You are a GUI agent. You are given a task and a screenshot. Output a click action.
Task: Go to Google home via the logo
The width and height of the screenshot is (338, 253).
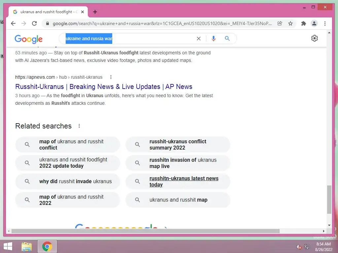tap(28, 39)
